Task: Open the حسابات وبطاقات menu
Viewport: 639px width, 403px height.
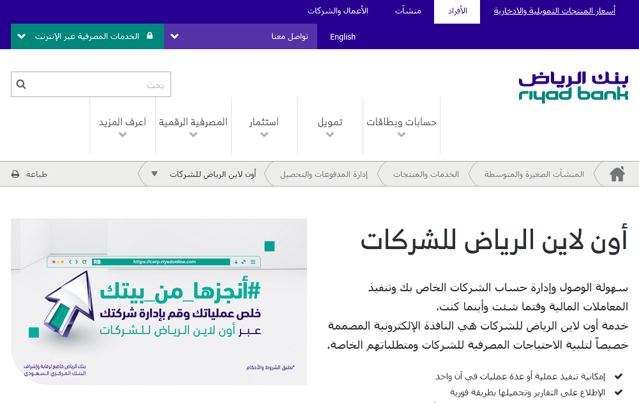Action: point(402,122)
